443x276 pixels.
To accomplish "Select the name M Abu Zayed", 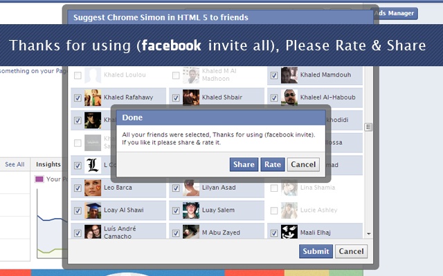I will [221, 233].
